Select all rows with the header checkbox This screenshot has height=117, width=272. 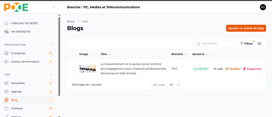(73, 54)
